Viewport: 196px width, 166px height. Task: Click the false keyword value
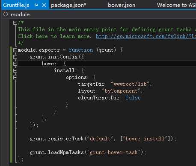pyautogui.click(x=133, y=98)
